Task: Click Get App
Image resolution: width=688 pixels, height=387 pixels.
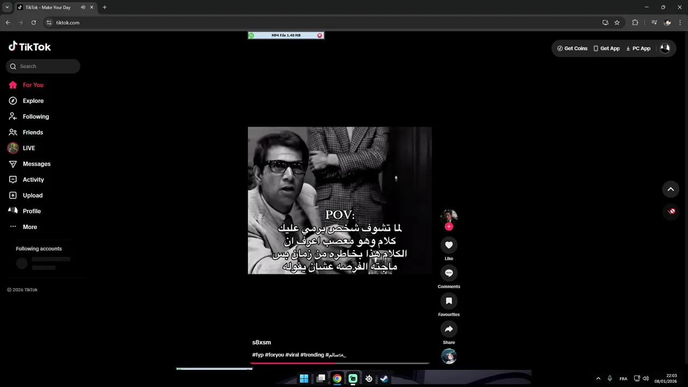Action: 606,48
